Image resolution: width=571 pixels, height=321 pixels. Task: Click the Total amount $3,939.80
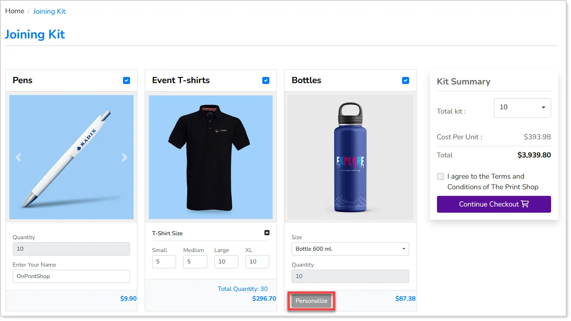[534, 155]
